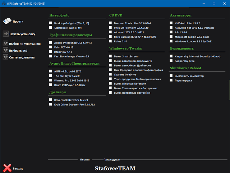Screen dimensions: 230x173
Task: Choose Выбрать всё to select everything
Action: click(18, 51)
